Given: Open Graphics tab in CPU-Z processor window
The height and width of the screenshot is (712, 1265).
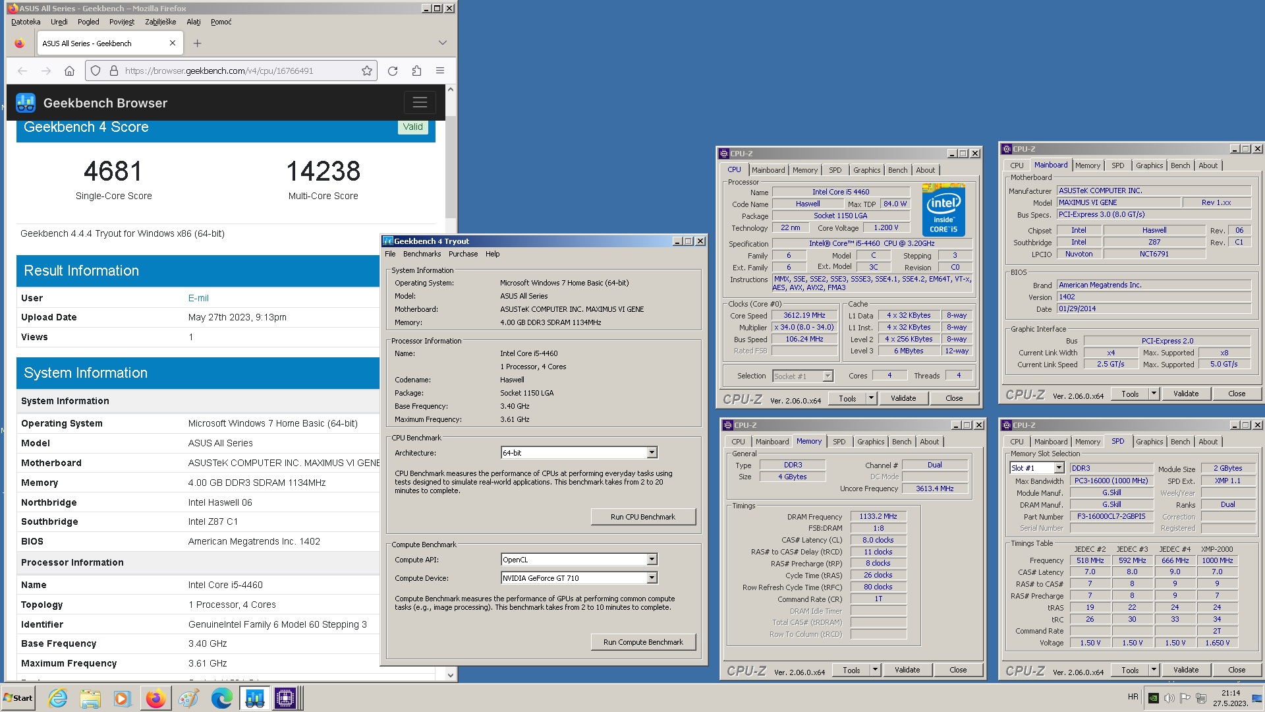Looking at the screenshot, I should pos(866,170).
